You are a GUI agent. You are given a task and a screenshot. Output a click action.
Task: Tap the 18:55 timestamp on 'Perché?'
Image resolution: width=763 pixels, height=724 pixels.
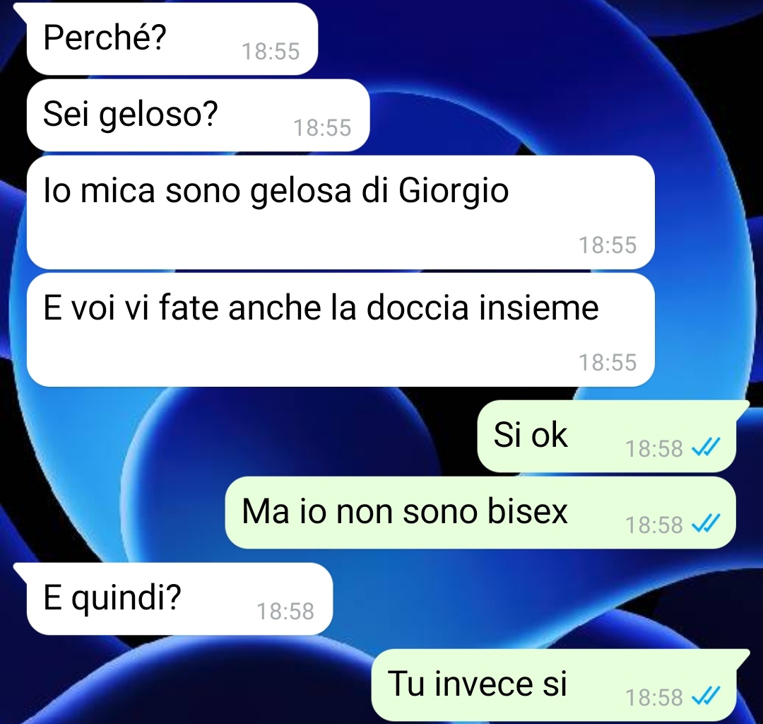click(x=271, y=52)
